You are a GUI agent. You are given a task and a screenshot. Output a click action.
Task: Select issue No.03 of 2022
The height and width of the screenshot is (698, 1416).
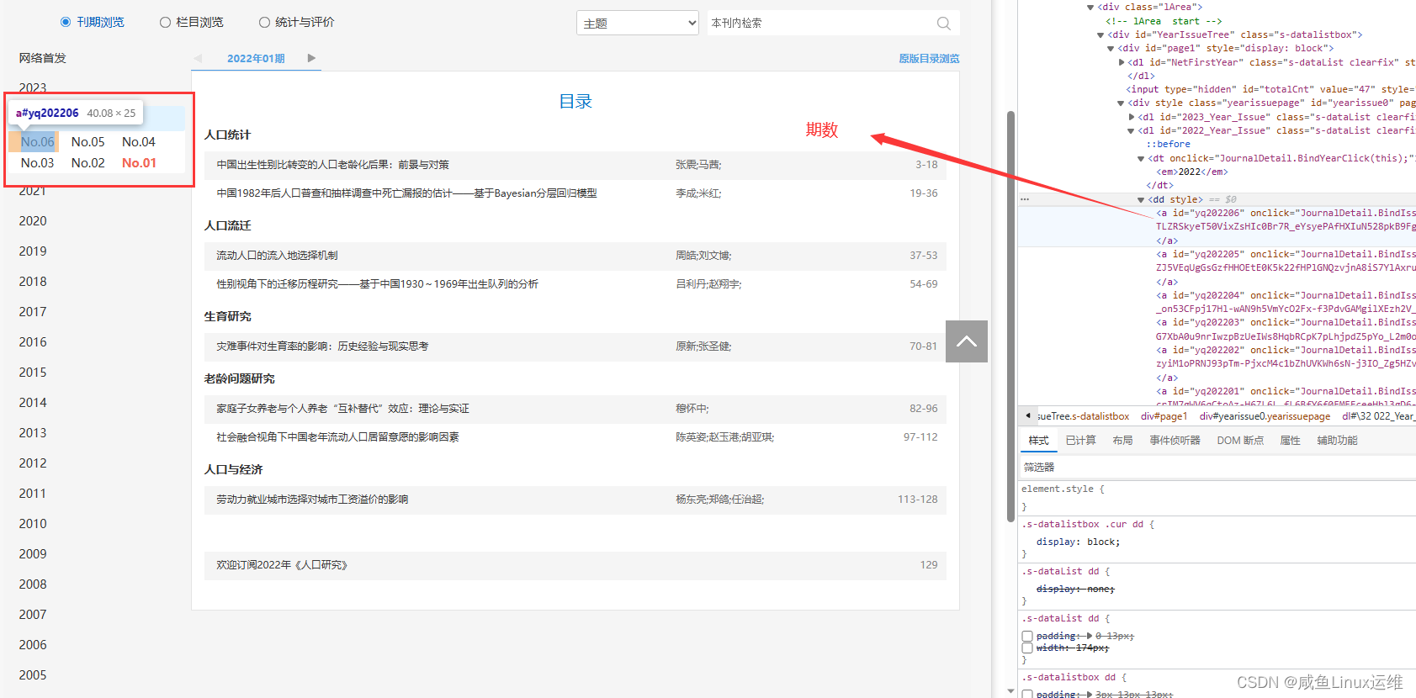(38, 162)
